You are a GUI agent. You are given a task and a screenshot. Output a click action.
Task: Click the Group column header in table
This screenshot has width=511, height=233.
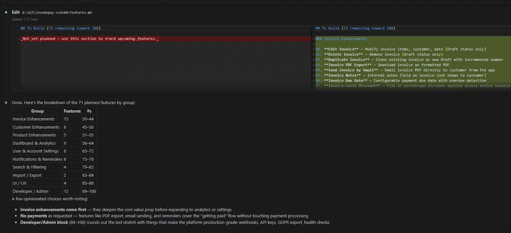click(x=37, y=111)
